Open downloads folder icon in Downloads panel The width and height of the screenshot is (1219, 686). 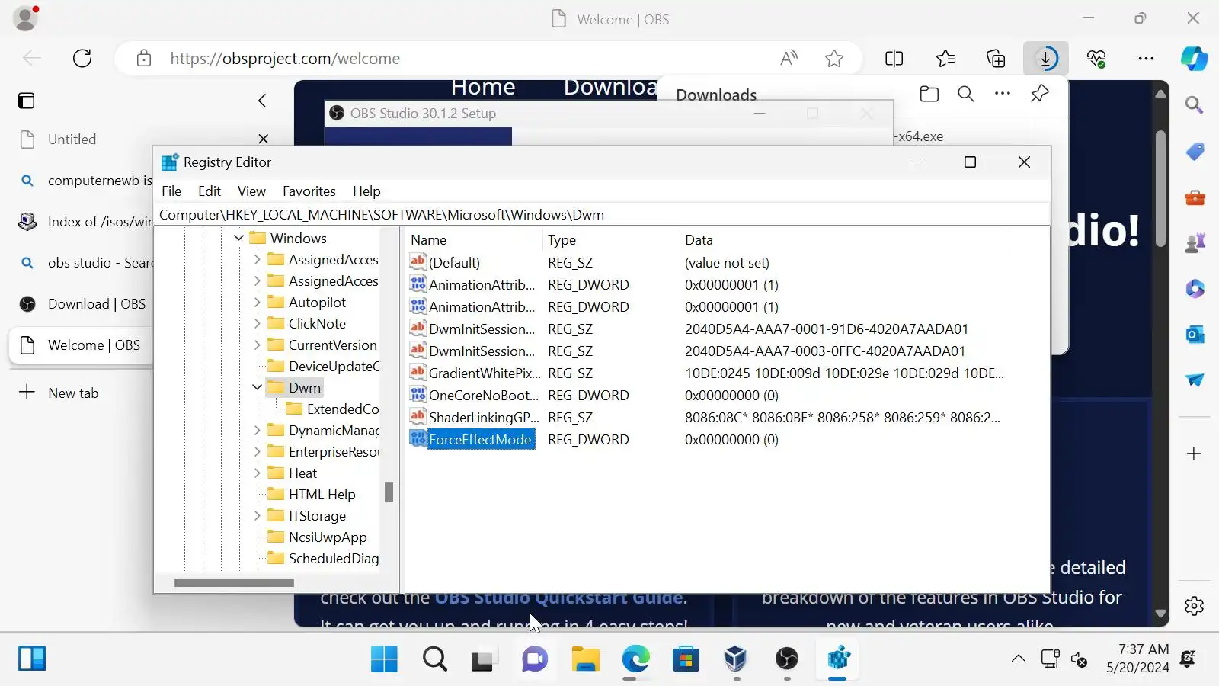(929, 94)
